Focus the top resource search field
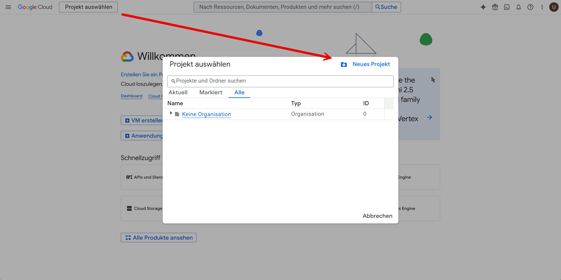The width and height of the screenshot is (561, 280). 283,7
